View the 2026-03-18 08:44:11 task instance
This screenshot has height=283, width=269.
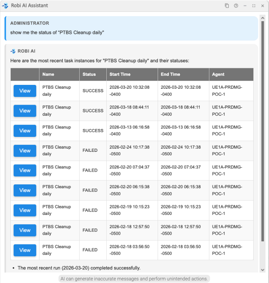point(25,111)
